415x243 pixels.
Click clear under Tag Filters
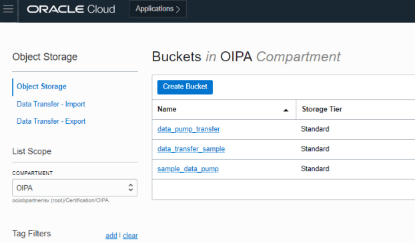click(x=130, y=236)
